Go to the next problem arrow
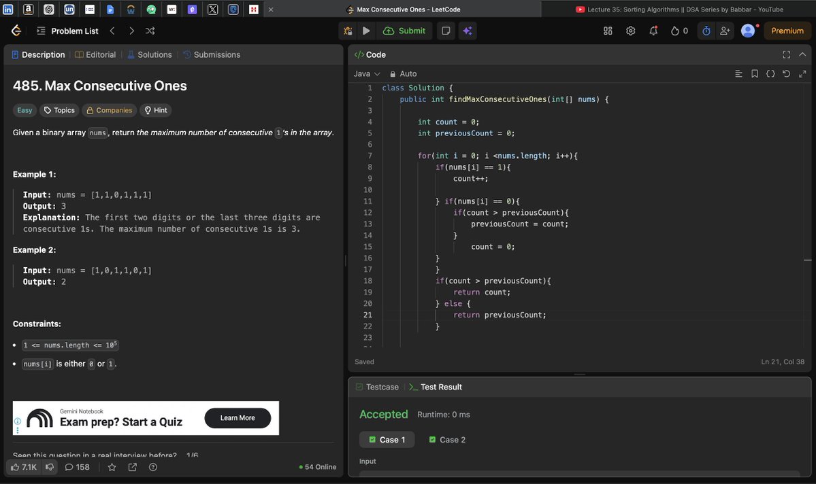Image resolution: width=816 pixels, height=484 pixels. (x=131, y=31)
